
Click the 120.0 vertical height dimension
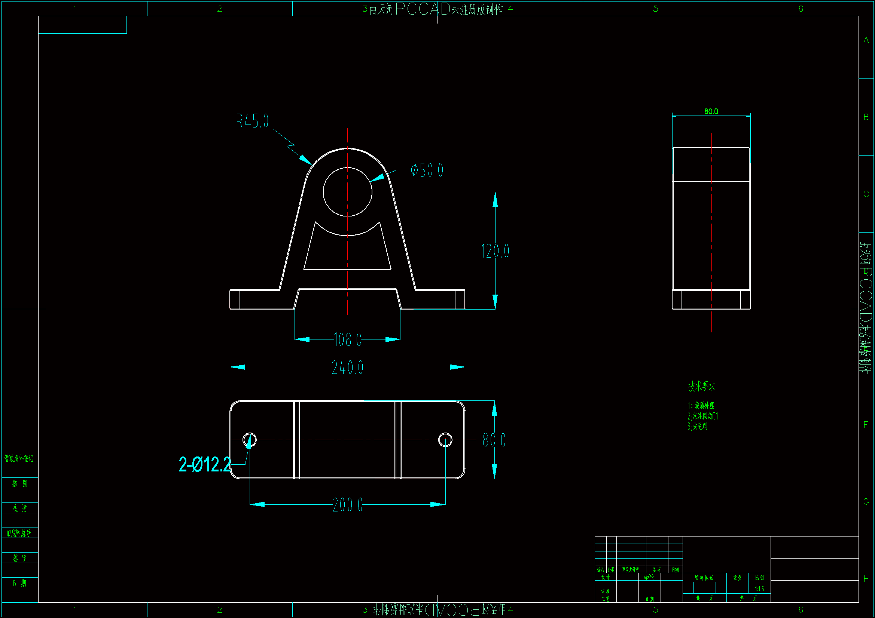coord(495,251)
